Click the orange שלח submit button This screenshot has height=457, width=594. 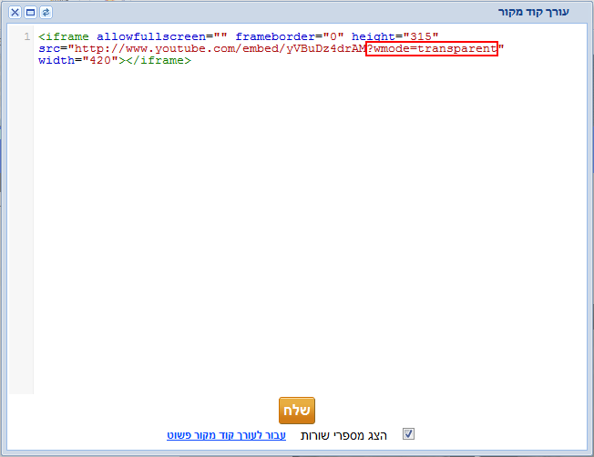tap(297, 411)
